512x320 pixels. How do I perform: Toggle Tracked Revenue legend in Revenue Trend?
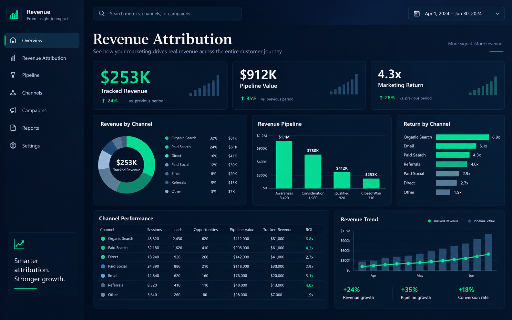(443, 221)
